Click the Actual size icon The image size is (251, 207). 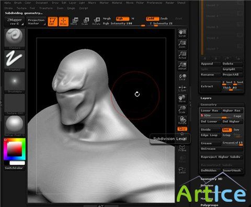coord(182,55)
